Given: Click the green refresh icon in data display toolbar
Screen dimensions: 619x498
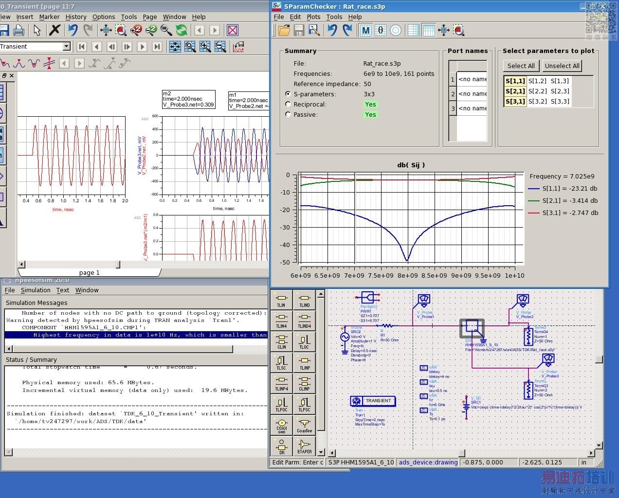Looking at the screenshot, I should point(182,31).
